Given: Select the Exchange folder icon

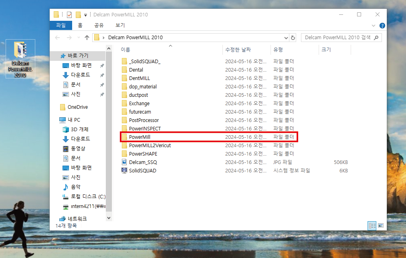Looking at the screenshot, I should (124, 104).
